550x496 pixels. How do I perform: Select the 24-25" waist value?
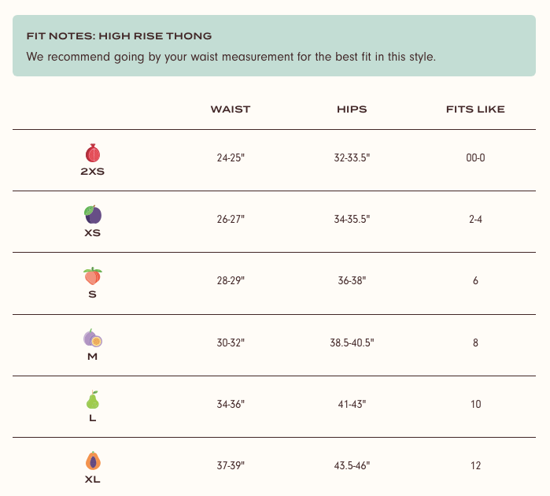(x=231, y=157)
